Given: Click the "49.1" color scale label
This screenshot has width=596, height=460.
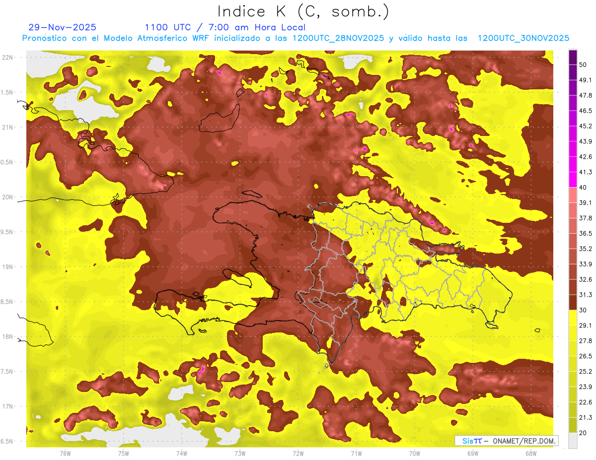Looking at the screenshot, I should coord(586,80).
